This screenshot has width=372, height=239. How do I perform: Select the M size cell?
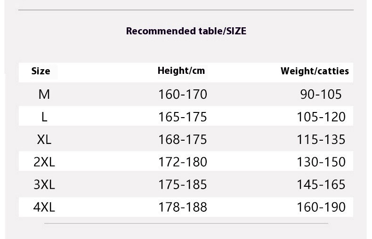44,94
